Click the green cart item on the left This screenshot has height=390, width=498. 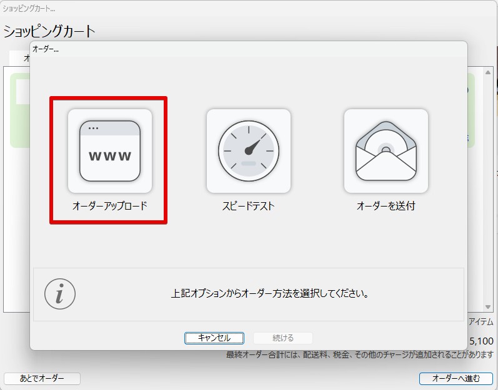[19, 110]
